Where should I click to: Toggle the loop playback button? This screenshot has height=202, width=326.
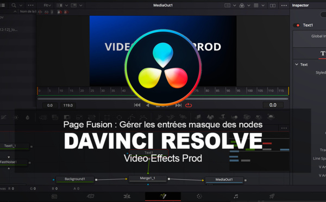point(189,105)
